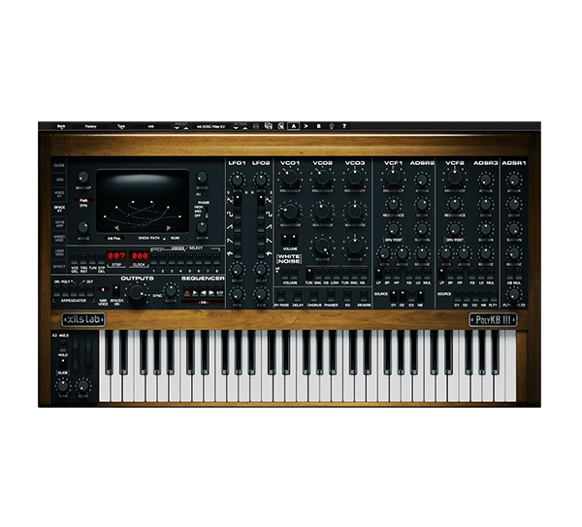Screen dimensions: 582x527
Task: Open the Path mode selector
Action: [83, 201]
